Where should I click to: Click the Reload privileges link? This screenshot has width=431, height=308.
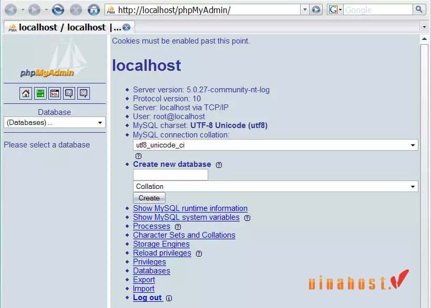pyautogui.click(x=162, y=253)
